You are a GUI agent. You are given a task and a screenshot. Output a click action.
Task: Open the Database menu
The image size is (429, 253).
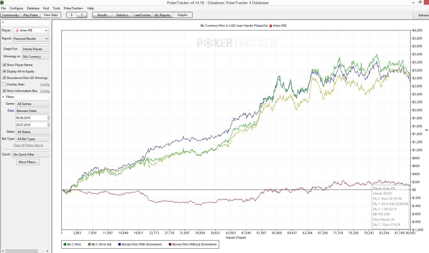point(33,8)
